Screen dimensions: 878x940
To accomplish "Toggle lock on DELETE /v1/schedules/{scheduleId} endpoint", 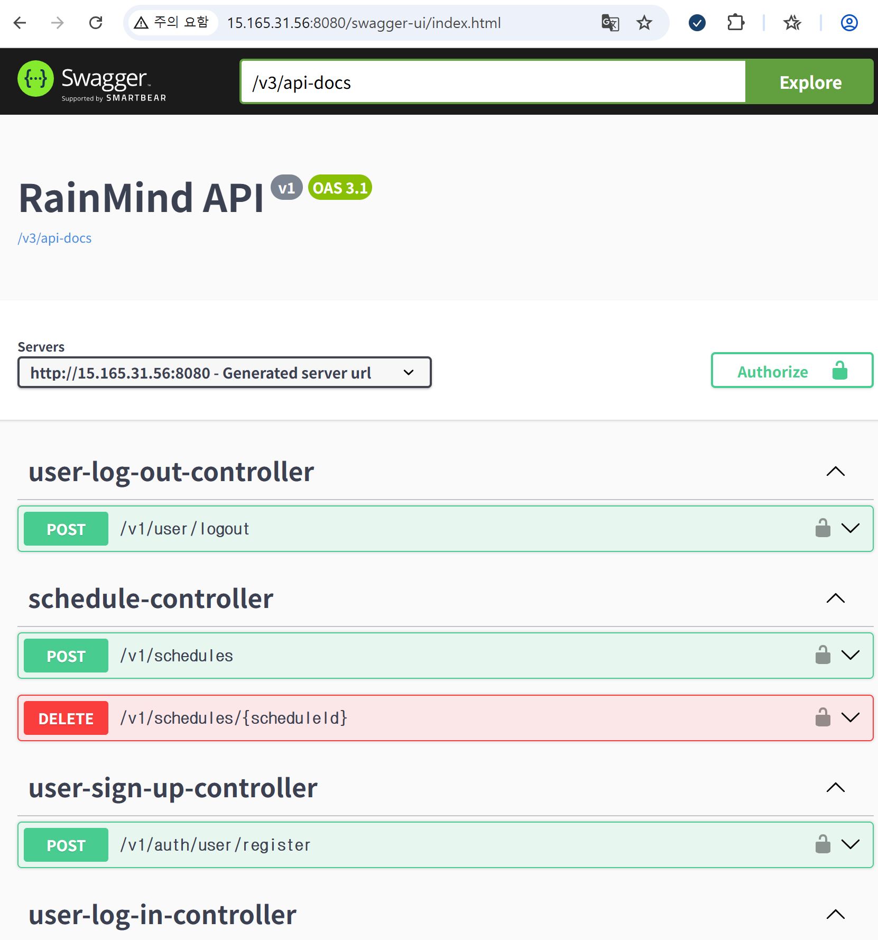I will 822,717.
